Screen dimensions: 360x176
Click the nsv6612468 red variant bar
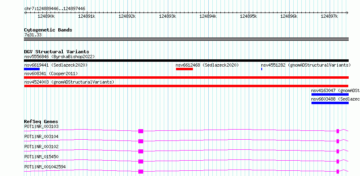(184, 69)
